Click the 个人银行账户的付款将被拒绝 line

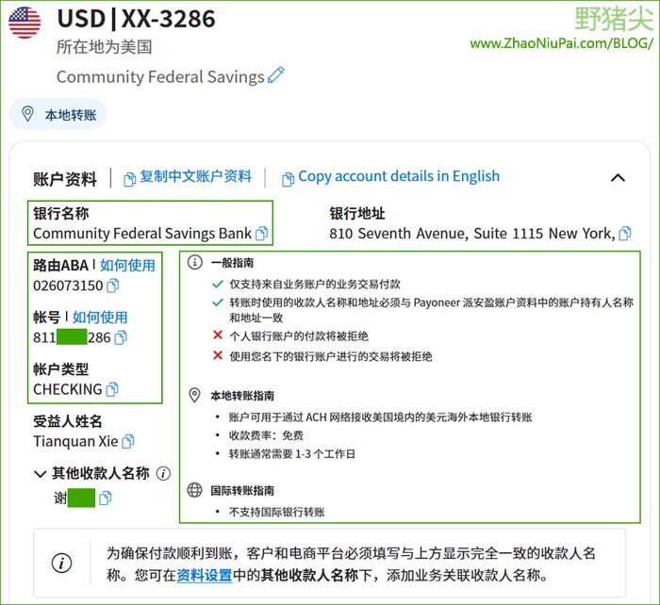299,336
